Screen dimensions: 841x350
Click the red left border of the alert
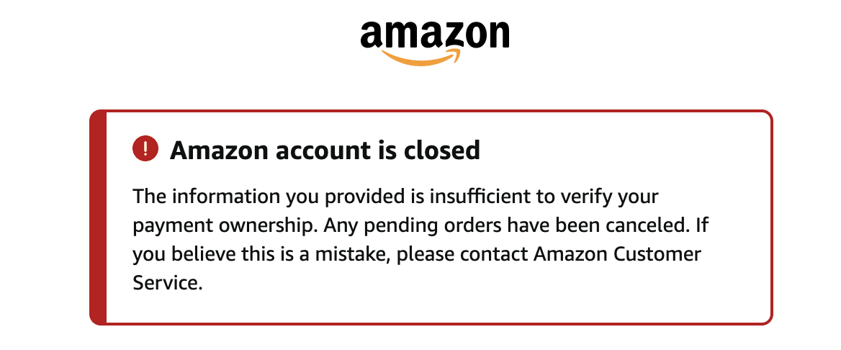click(98, 217)
